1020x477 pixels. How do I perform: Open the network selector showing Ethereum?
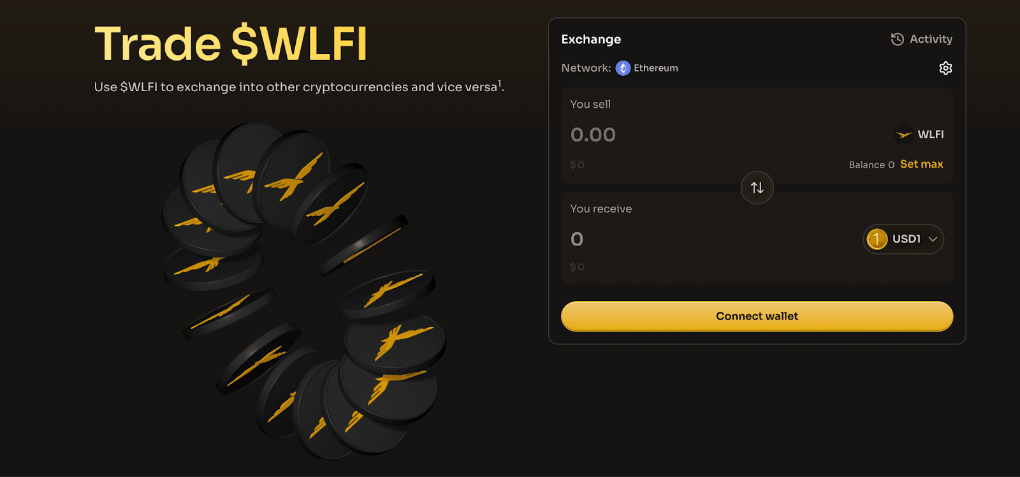click(646, 68)
